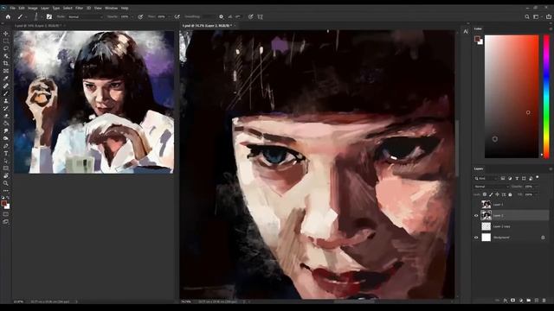The image size is (554, 311).
Task: Open the Window menu
Action: [x=111, y=8]
